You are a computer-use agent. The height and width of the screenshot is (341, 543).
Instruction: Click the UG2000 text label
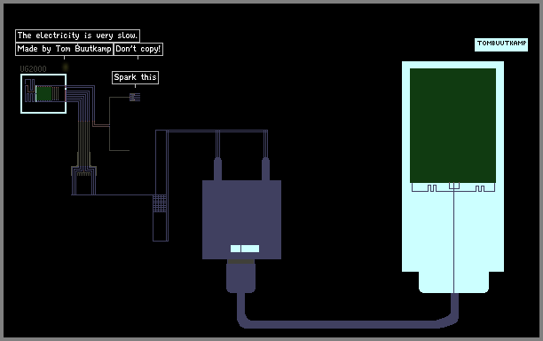pos(33,68)
